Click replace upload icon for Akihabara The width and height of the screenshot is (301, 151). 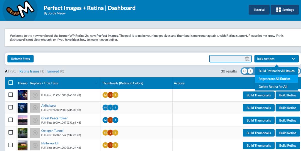pyautogui.click(x=35, y=108)
